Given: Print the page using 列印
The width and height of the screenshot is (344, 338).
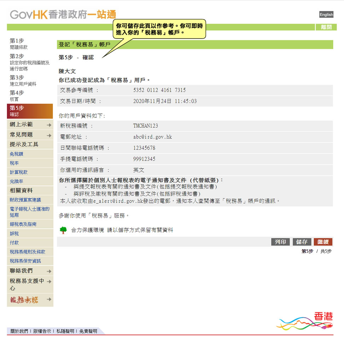Looking at the screenshot, I should coord(280,242).
